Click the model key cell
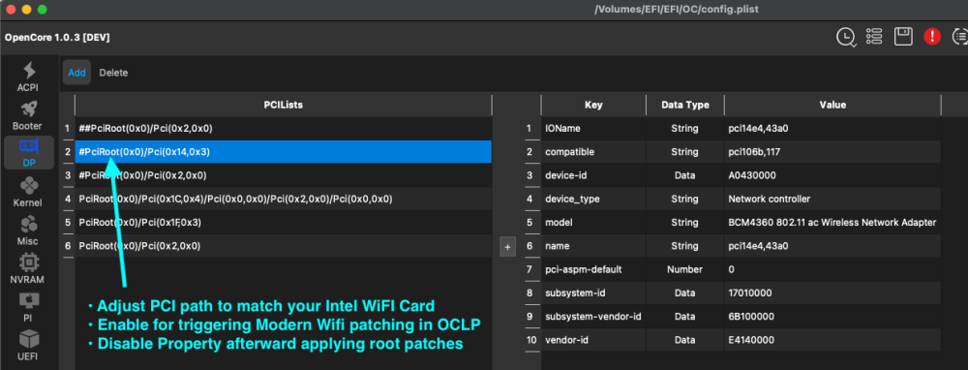The height and width of the screenshot is (370, 968). (x=593, y=223)
